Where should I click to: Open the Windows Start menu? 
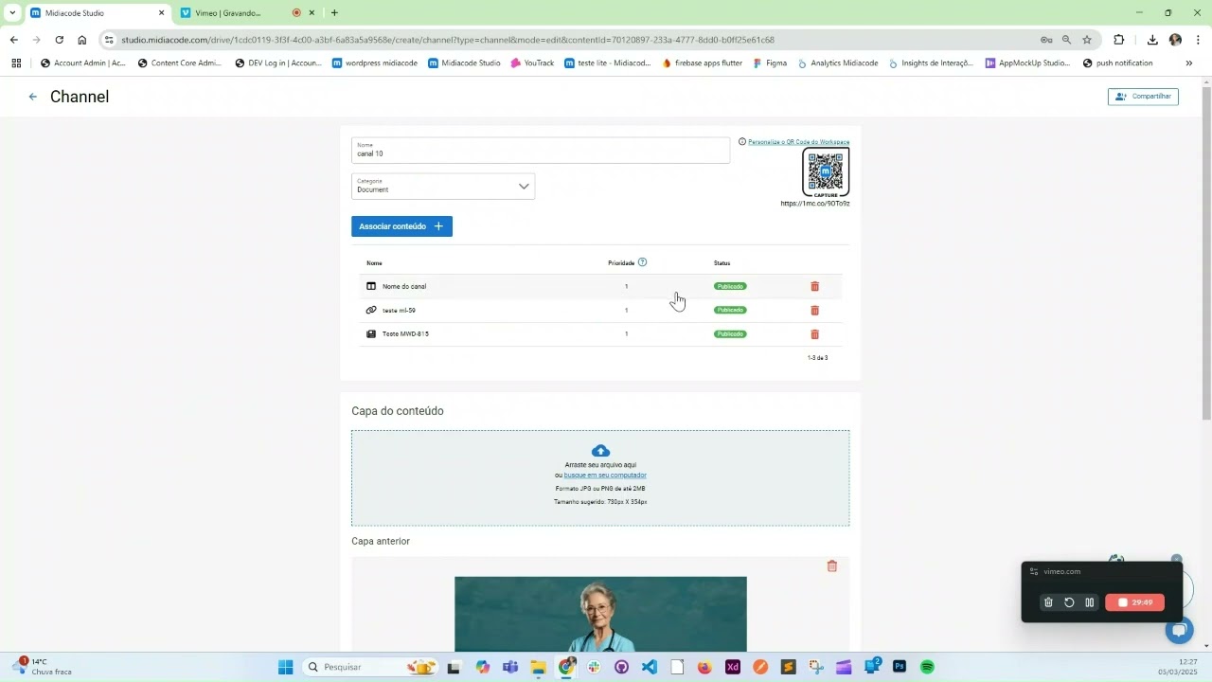[286, 667]
